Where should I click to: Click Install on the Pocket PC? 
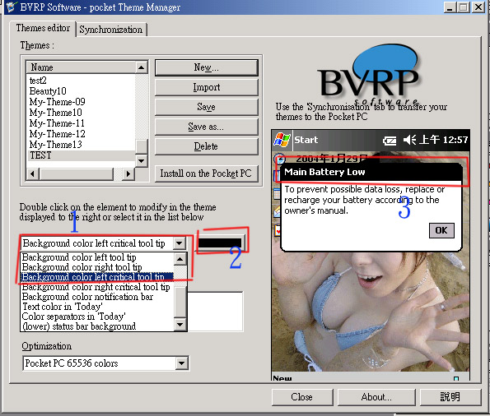[206, 173]
